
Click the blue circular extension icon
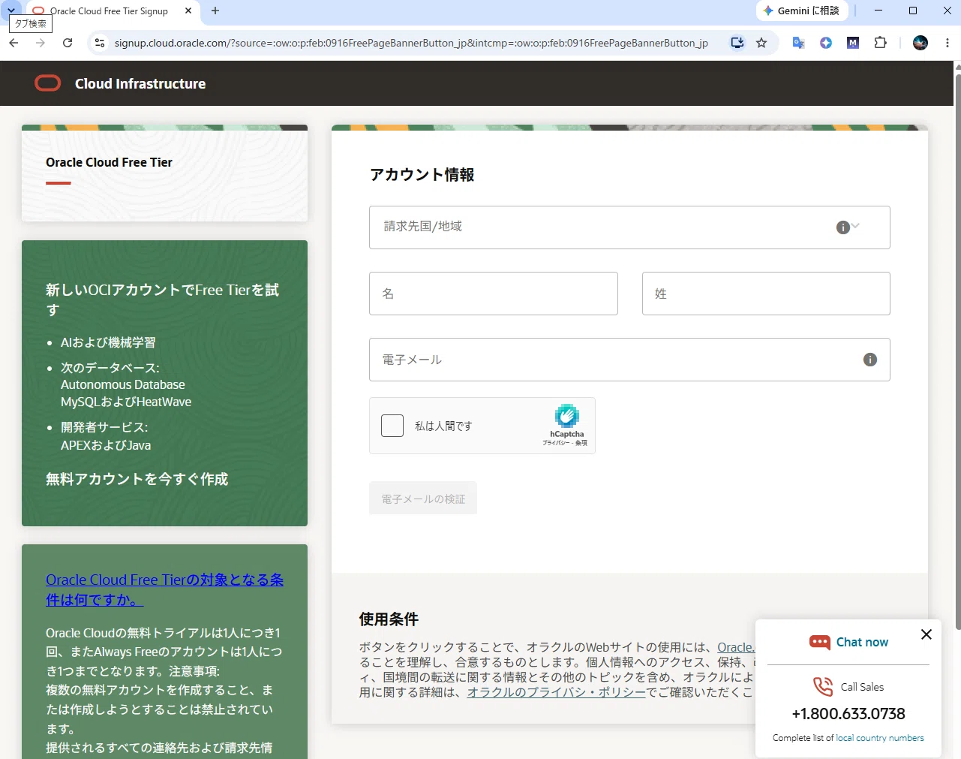826,43
